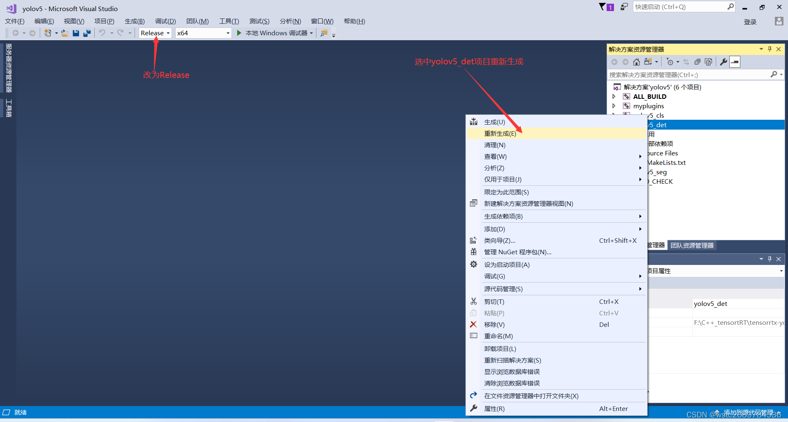Click the green Start Debugging play icon
The height and width of the screenshot is (422, 788).
tap(239, 33)
